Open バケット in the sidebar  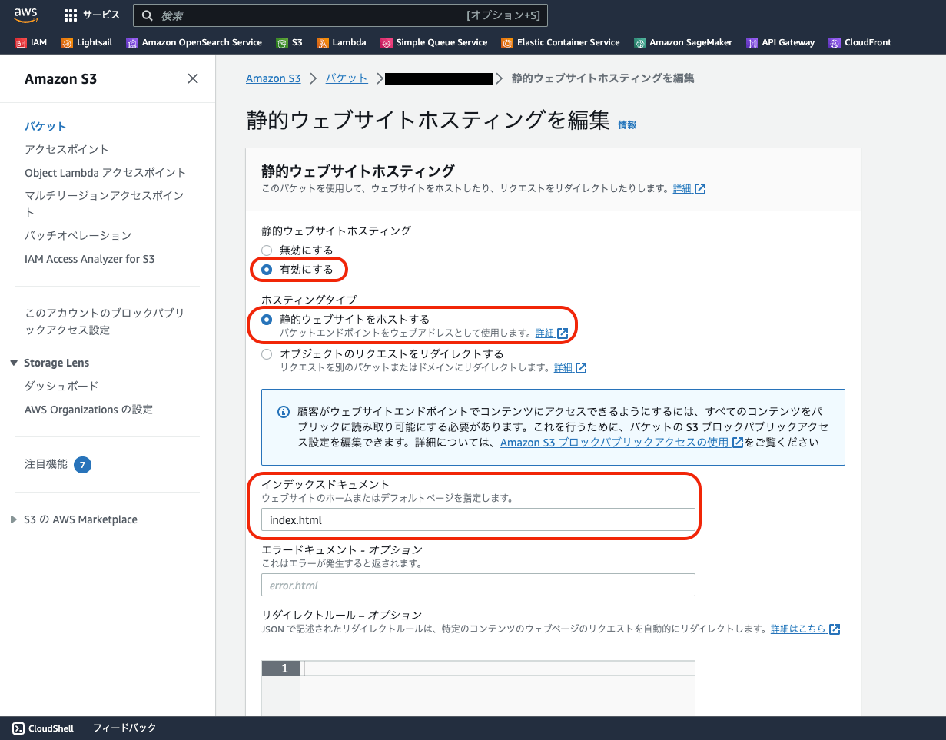[x=45, y=126]
